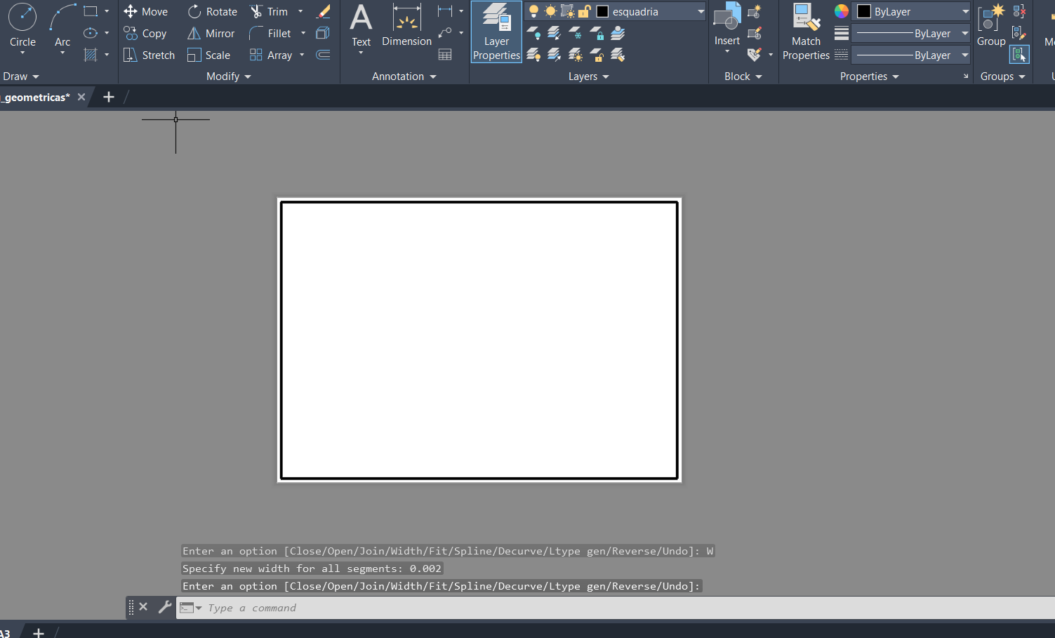This screenshot has height=638, width=1055.
Task: Open Layer Properties manager
Action: click(496, 32)
